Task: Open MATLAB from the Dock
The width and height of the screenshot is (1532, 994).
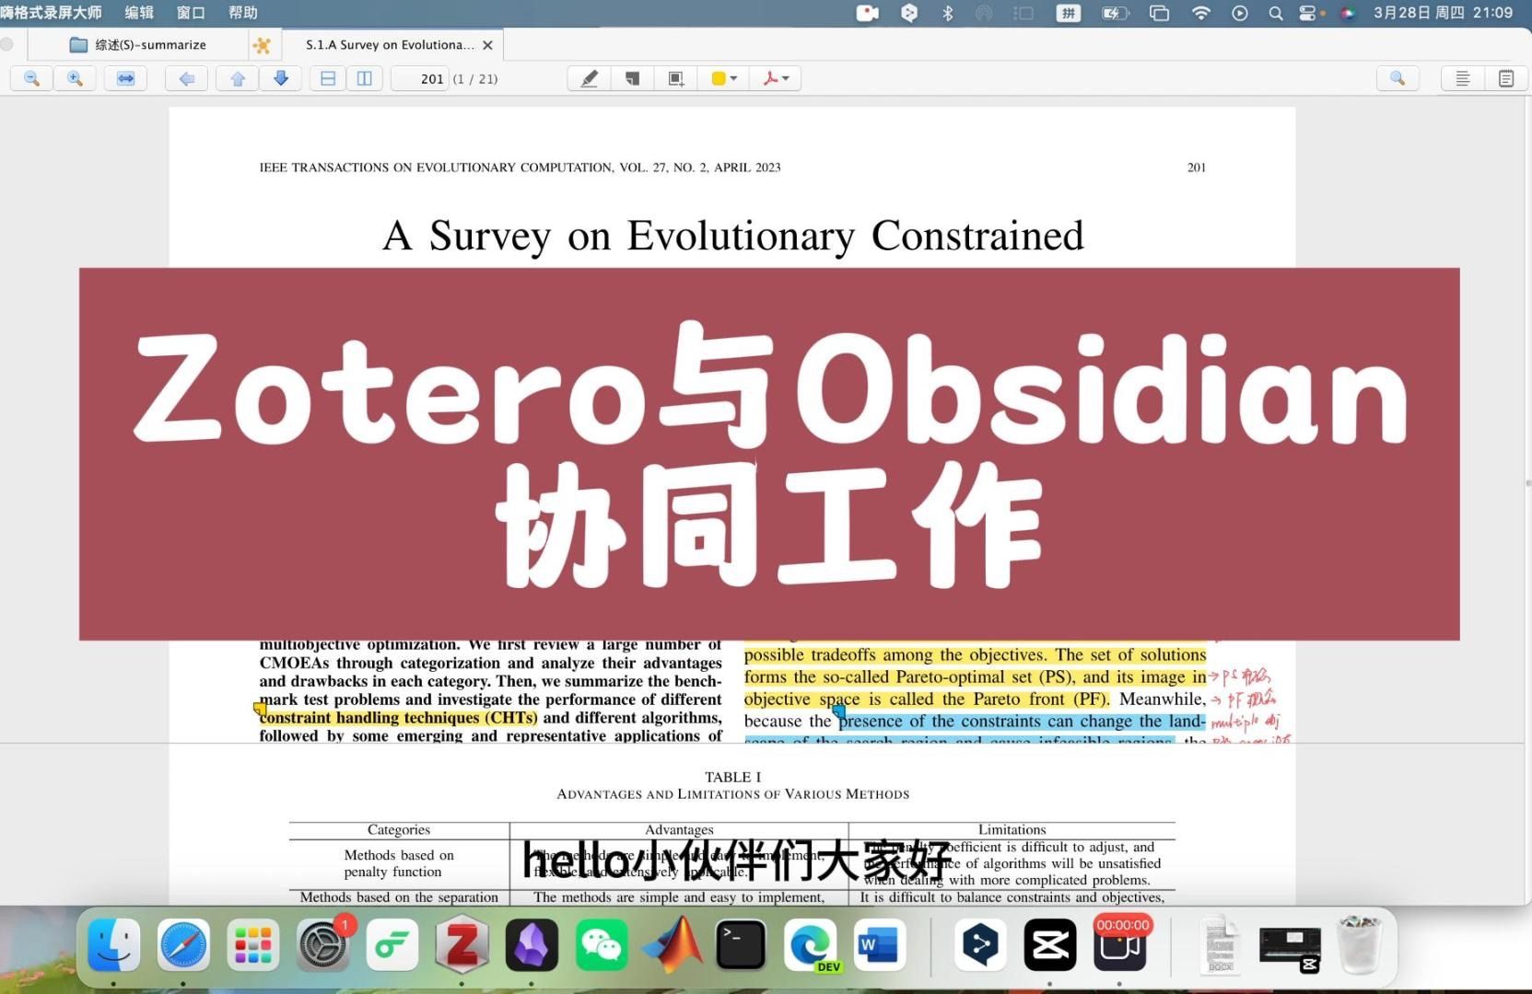Action: point(672,944)
